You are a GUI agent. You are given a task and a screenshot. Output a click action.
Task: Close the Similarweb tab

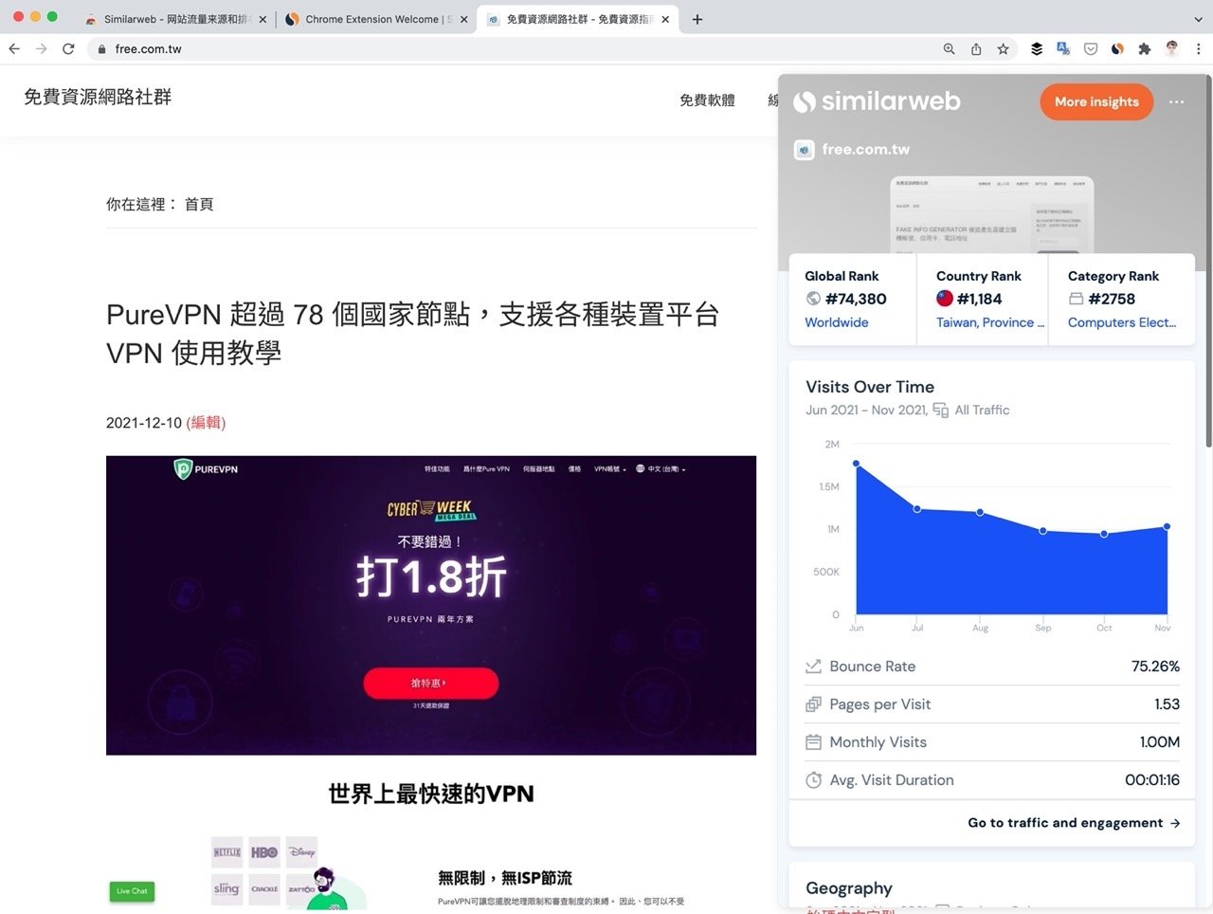click(x=263, y=19)
